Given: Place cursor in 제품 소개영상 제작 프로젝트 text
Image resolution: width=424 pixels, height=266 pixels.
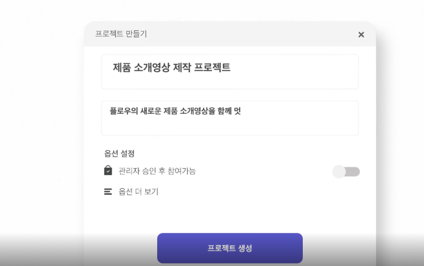Looking at the screenshot, I should (172, 68).
